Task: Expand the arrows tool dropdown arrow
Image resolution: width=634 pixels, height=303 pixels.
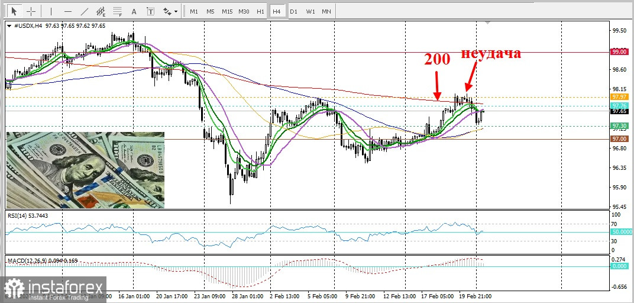Action: [176, 12]
